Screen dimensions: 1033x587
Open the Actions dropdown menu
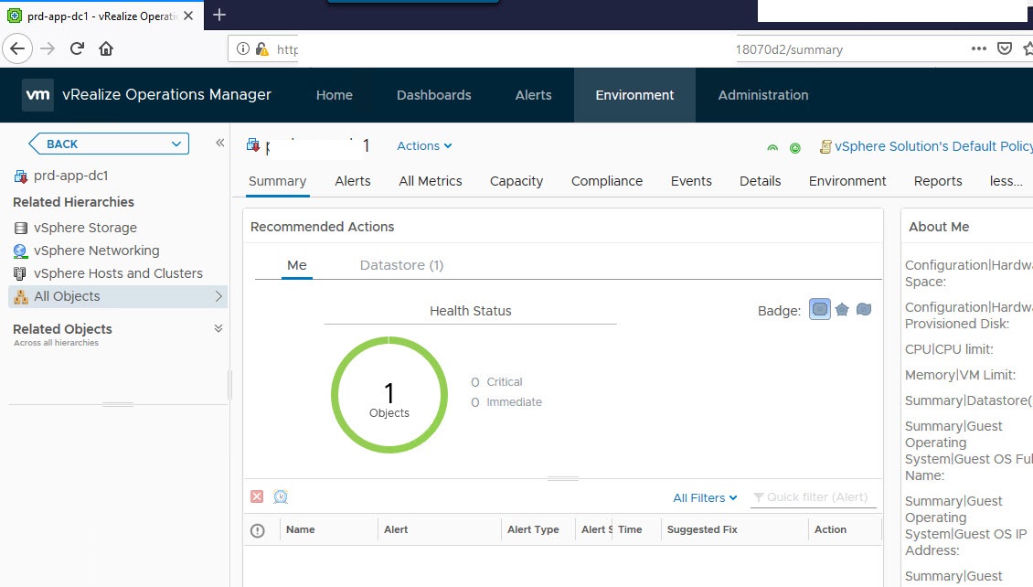tap(424, 146)
